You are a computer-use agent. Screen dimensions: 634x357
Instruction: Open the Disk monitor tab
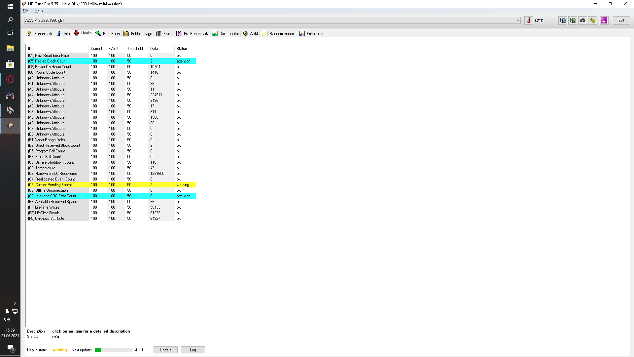pyautogui.click(x=226, y=34)
